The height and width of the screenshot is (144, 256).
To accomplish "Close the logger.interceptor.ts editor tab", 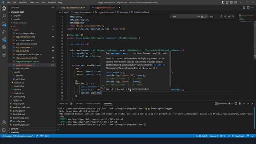I will [120, 8].
